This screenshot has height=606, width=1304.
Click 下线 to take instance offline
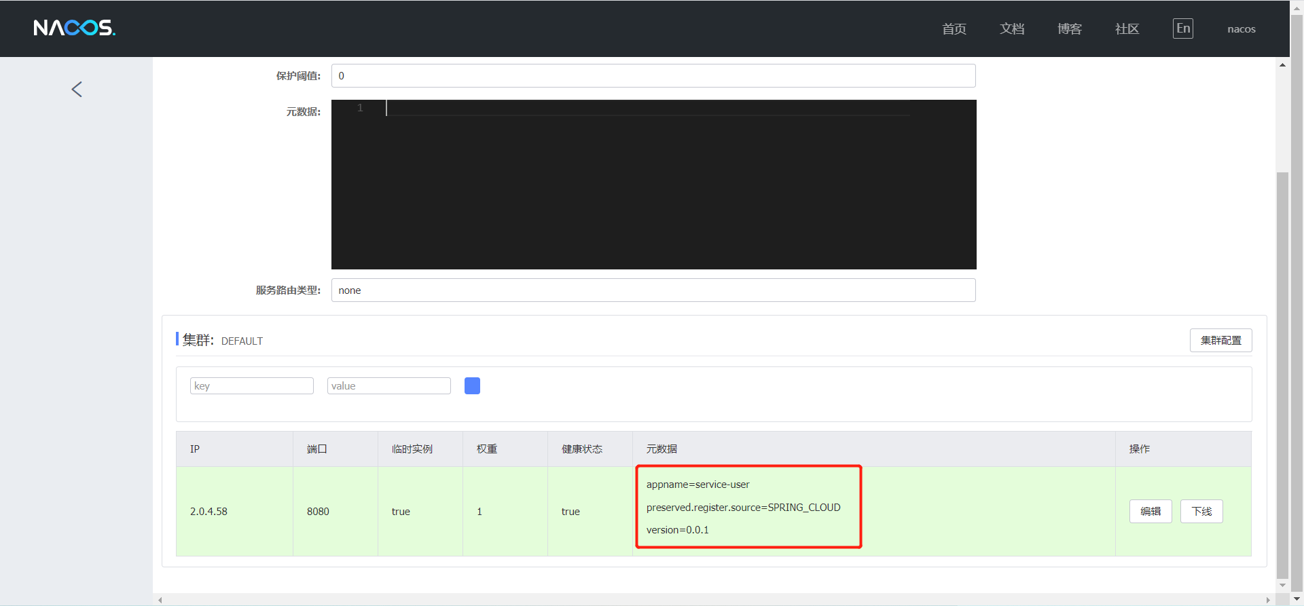[x=1201, y=511]
